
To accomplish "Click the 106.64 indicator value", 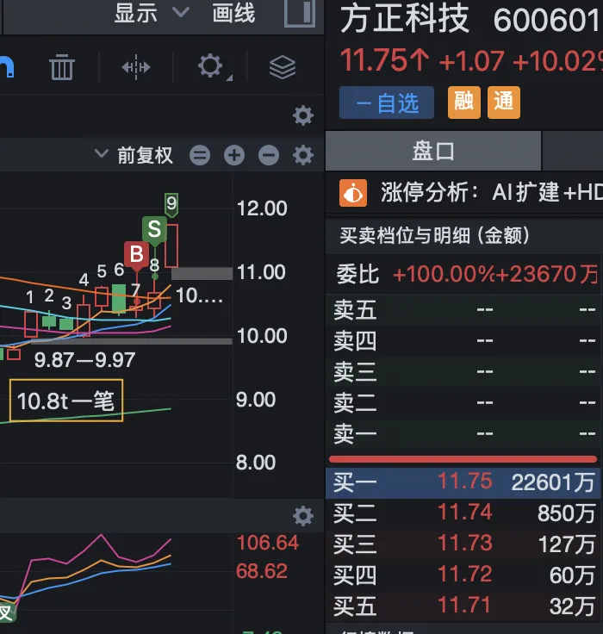I will point(268,543).
